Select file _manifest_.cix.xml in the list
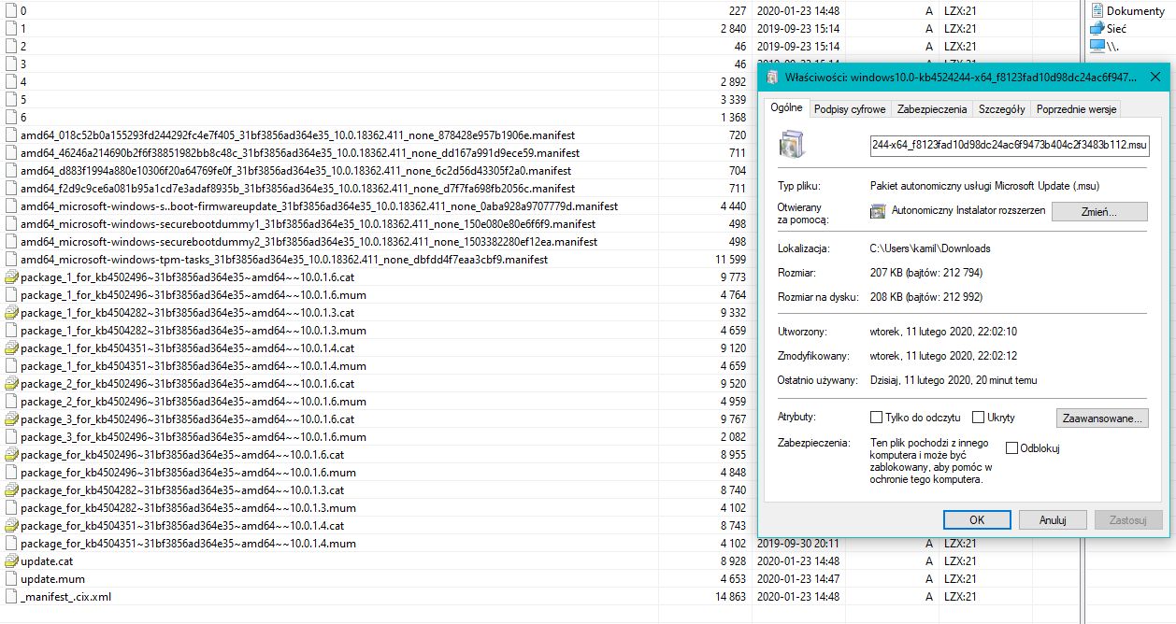 [65, 596]
